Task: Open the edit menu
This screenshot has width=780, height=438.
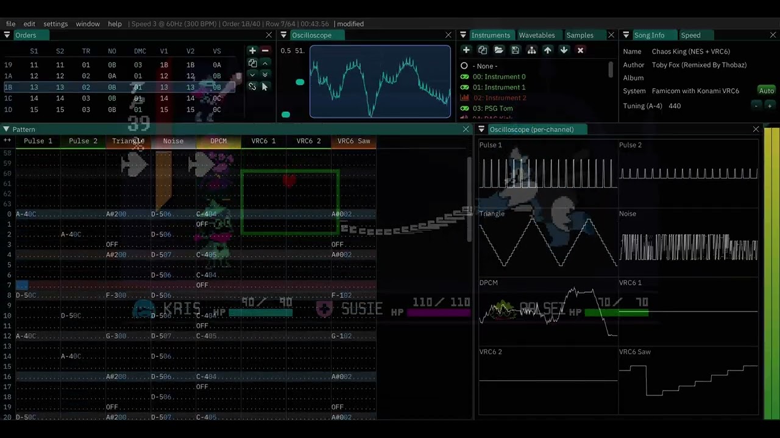Action: pyautogui.click(x=29, y=24)
